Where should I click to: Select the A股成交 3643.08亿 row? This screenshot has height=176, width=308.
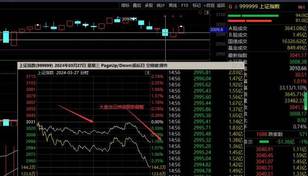[267, 28]
